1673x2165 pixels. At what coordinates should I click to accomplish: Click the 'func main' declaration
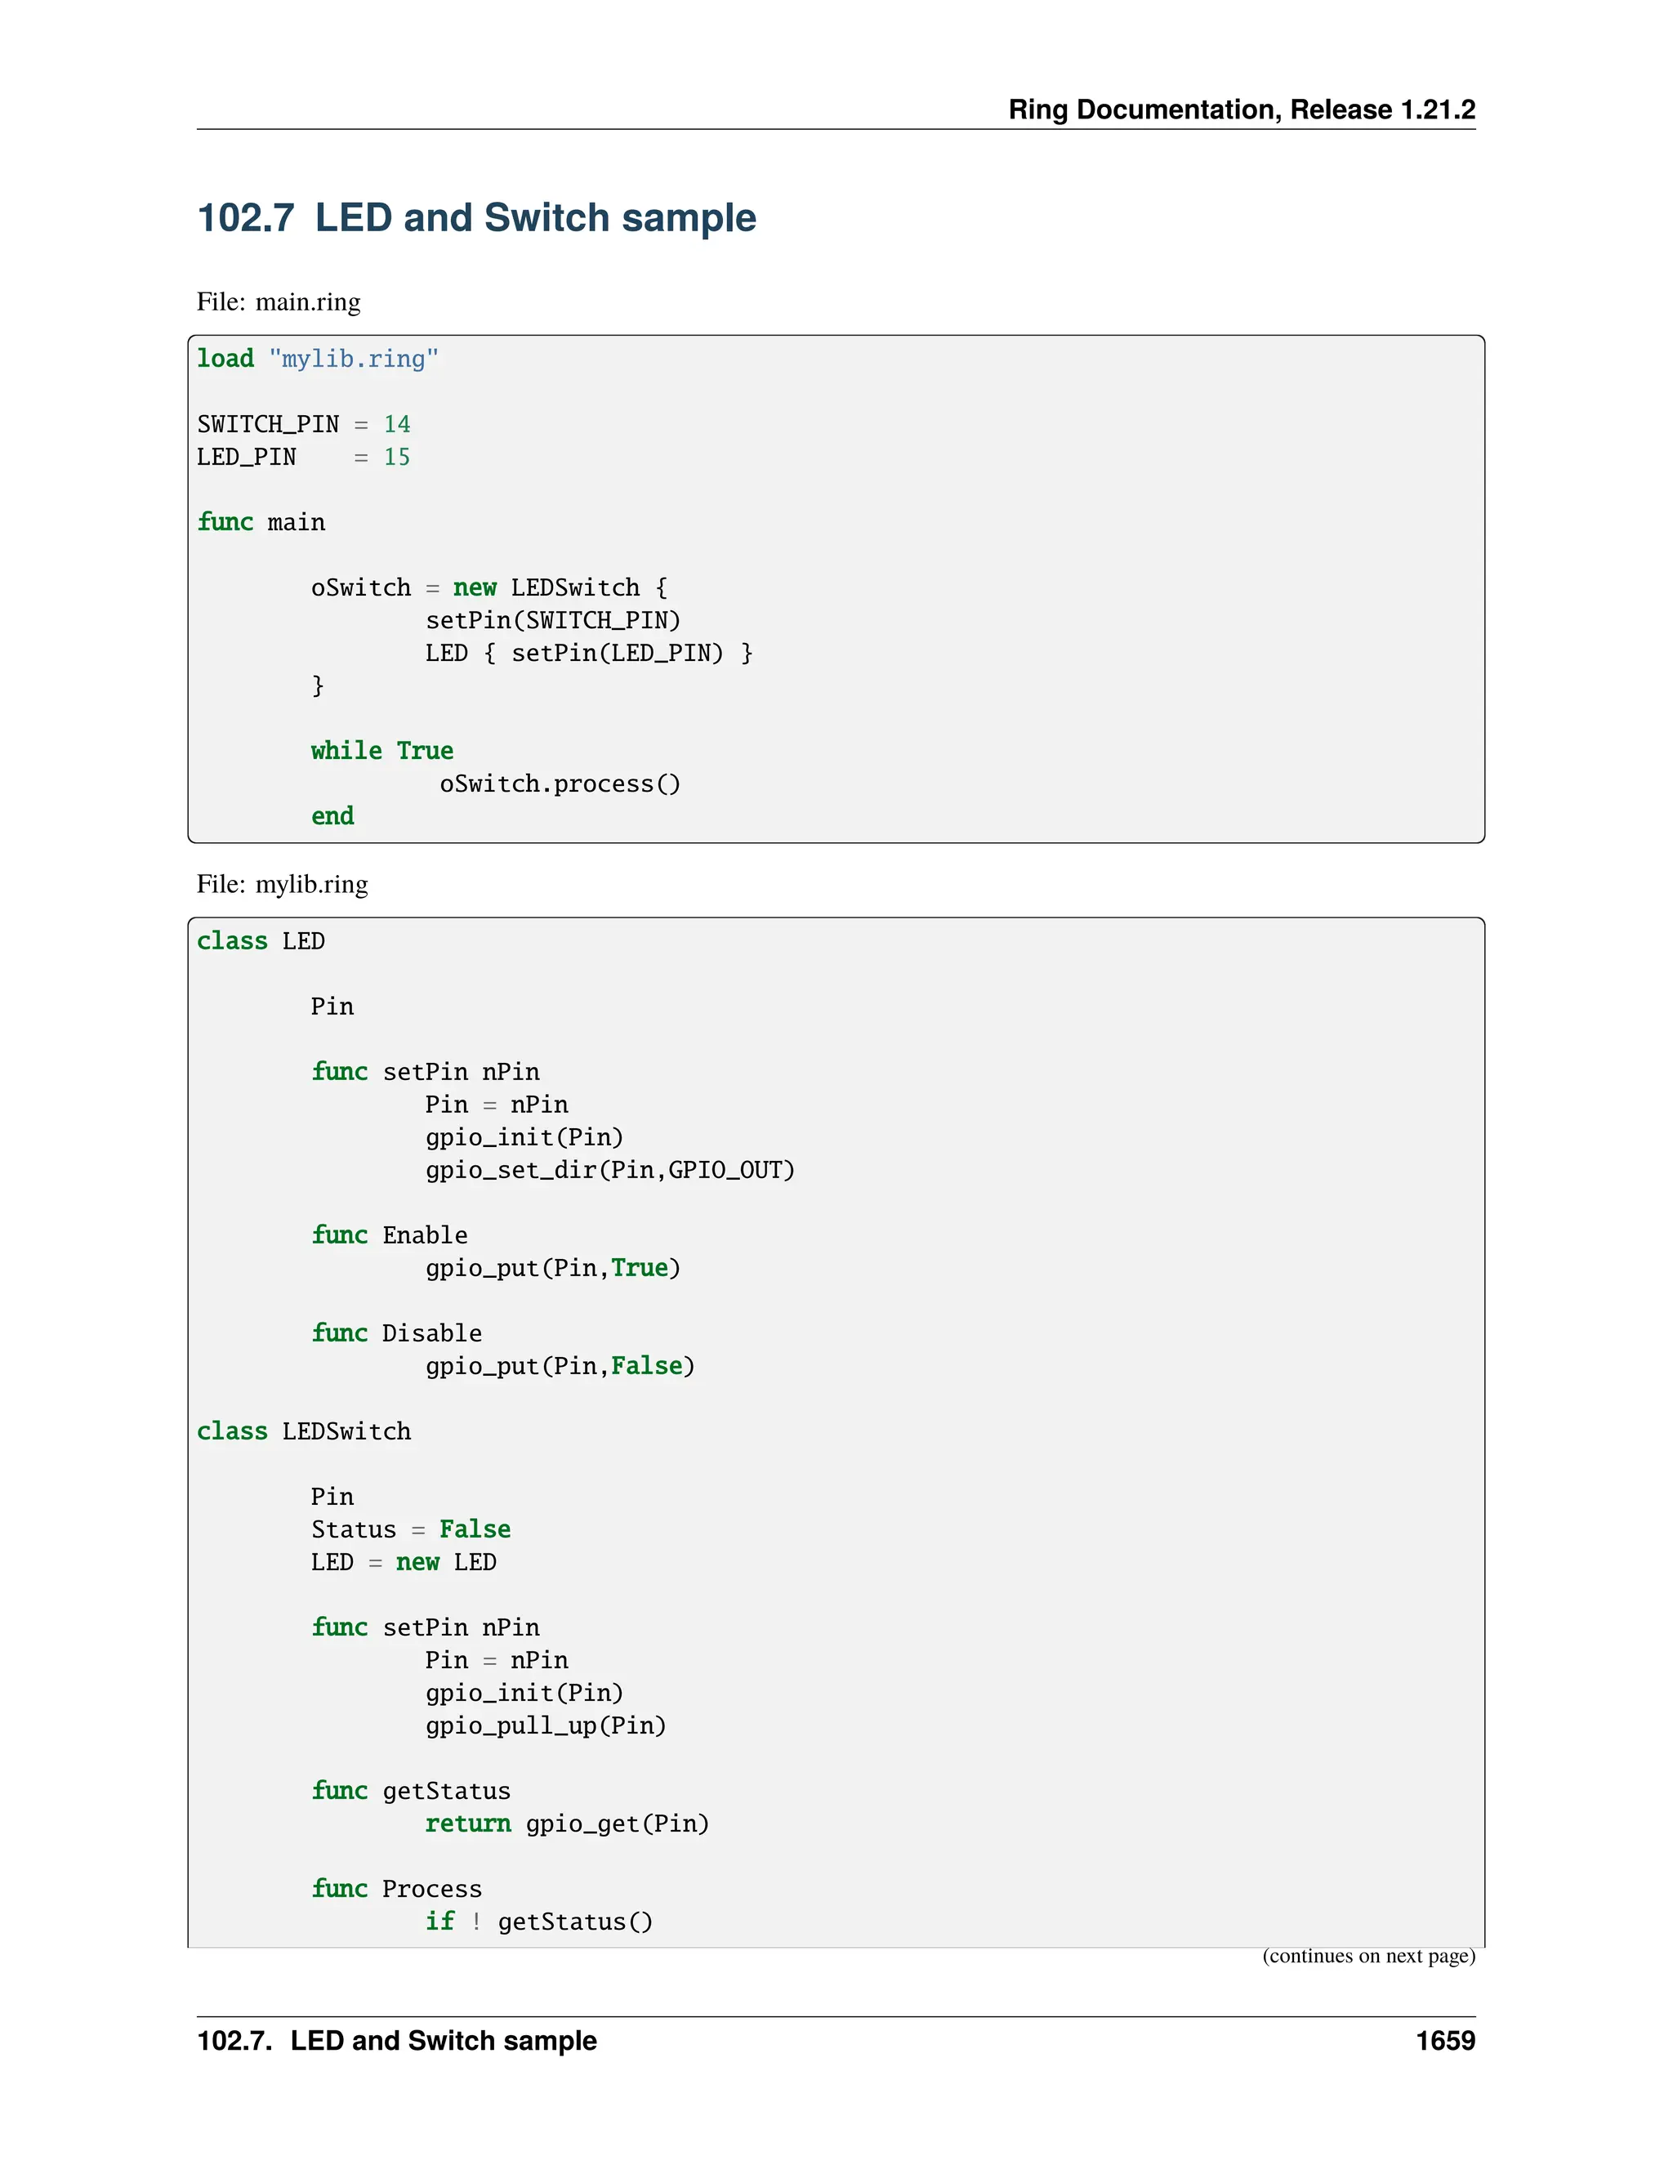tap(261, 521)
